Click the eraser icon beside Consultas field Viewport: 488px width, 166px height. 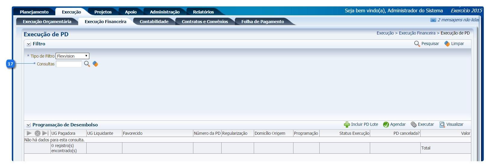95,64
